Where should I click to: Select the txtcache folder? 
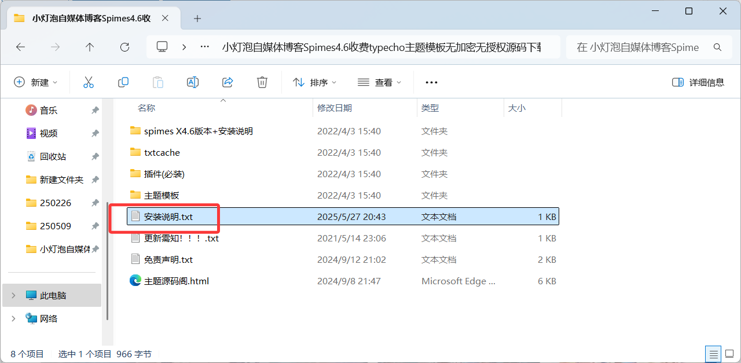tap(343, 152)
